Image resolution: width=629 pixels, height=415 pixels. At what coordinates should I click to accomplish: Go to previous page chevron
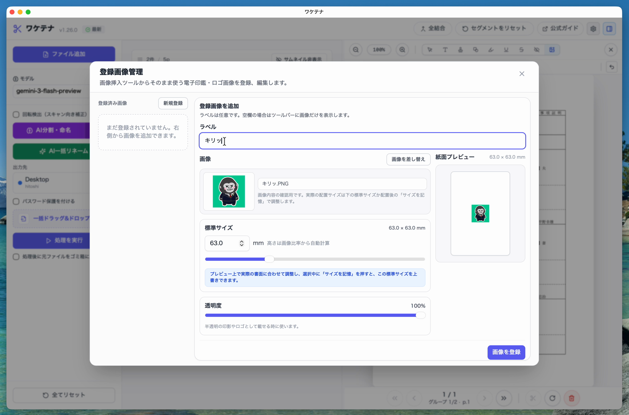click(x=414, y=398)
